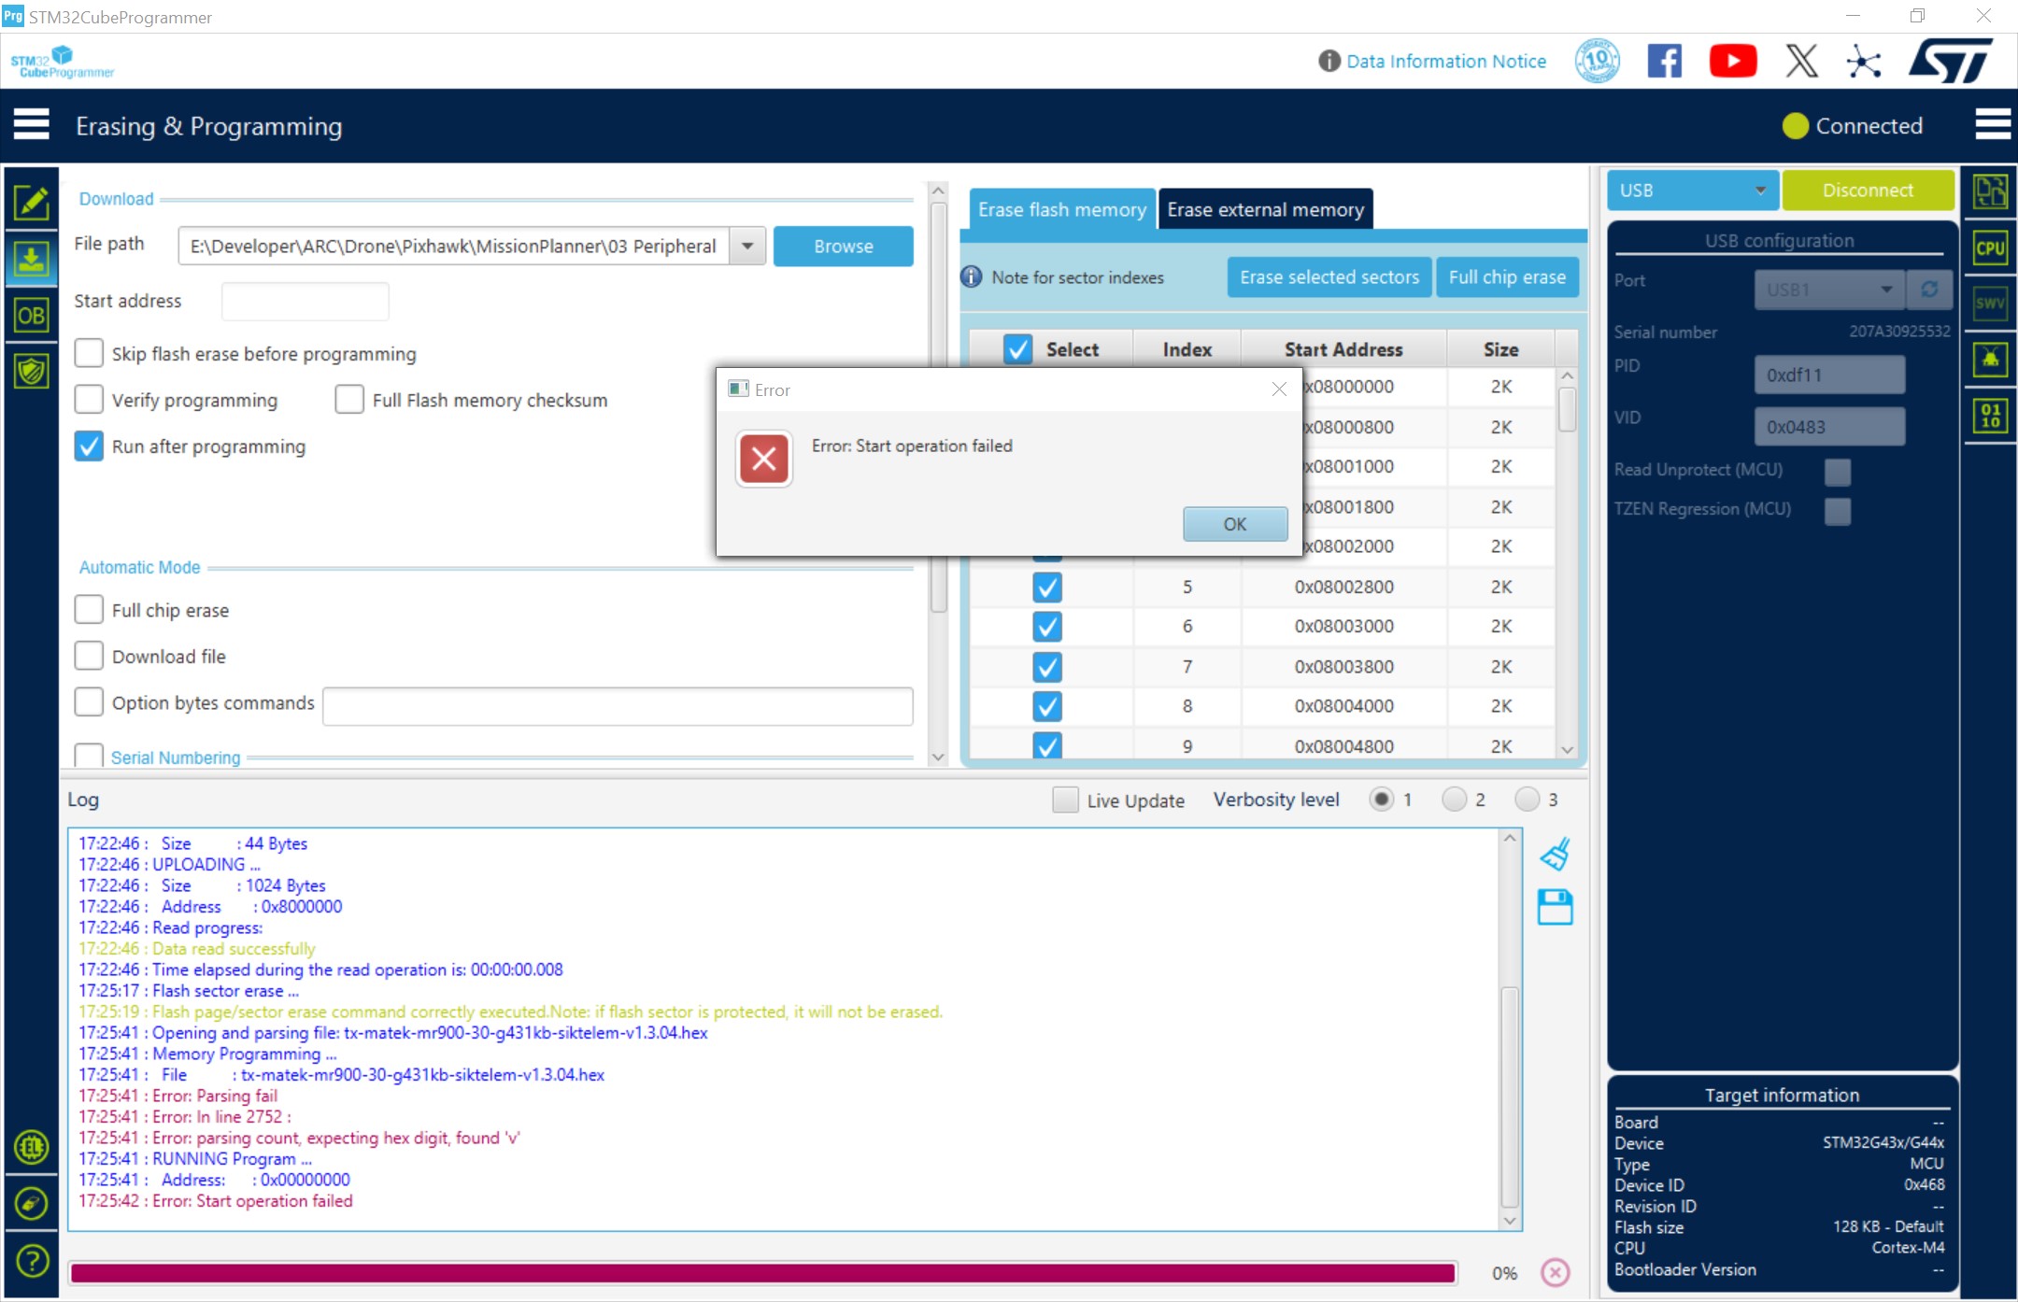Click the sector table scrollbar thumb

point(1568,409)
